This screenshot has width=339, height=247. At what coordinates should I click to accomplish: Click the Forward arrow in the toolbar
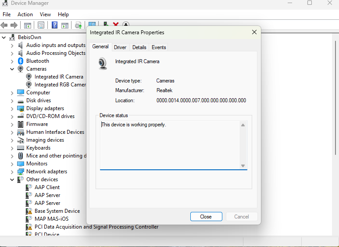click(x=14, y=25)
